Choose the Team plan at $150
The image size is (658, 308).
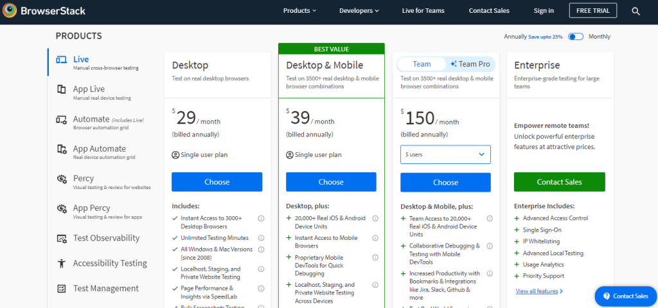445,183
